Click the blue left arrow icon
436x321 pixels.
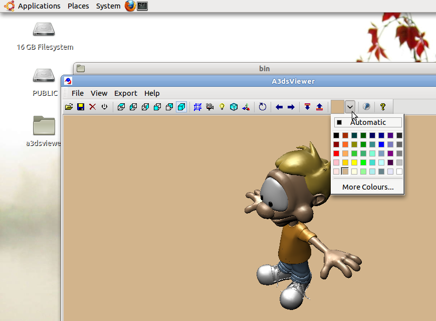(x=279, y=107)
